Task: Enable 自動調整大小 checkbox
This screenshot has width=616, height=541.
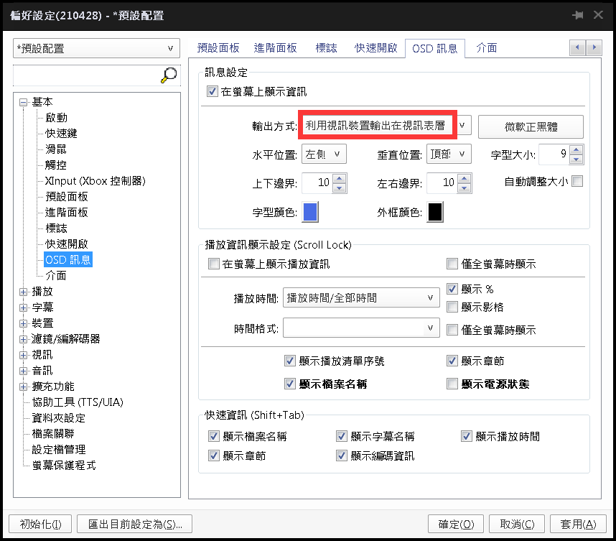Action: 577,181
